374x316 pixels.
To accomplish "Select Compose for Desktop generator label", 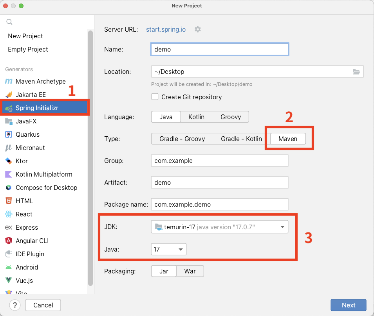I will coord(47,187).
